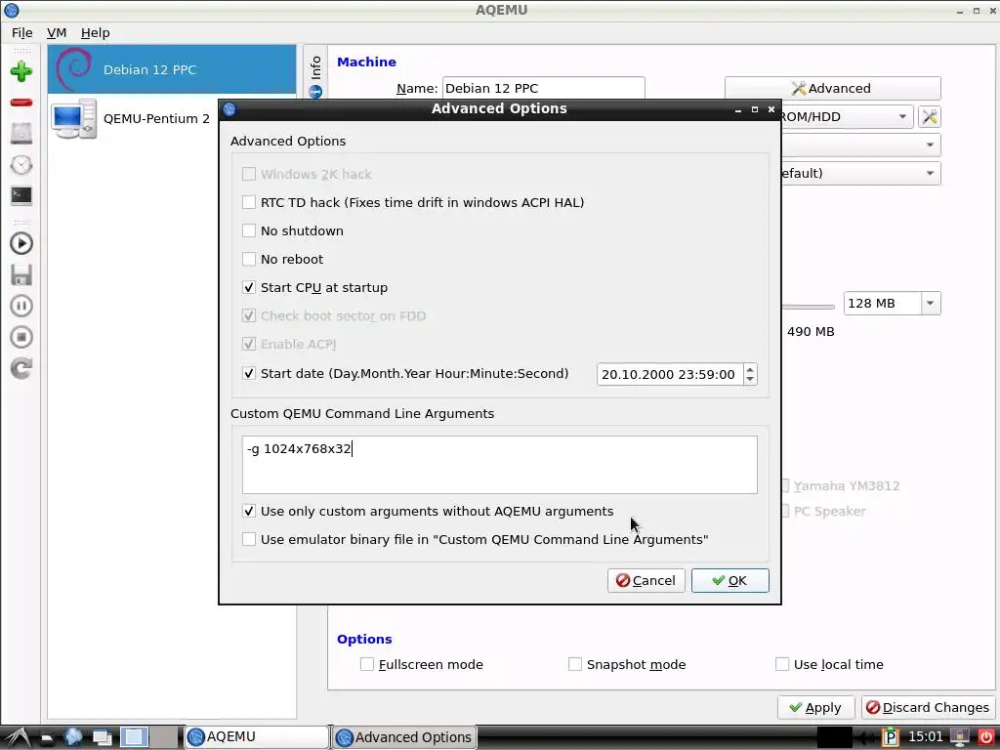Open the system start menu icon on taskbar
The image size is (1000, 750).
pyautogui.click(x=18, y=737)
